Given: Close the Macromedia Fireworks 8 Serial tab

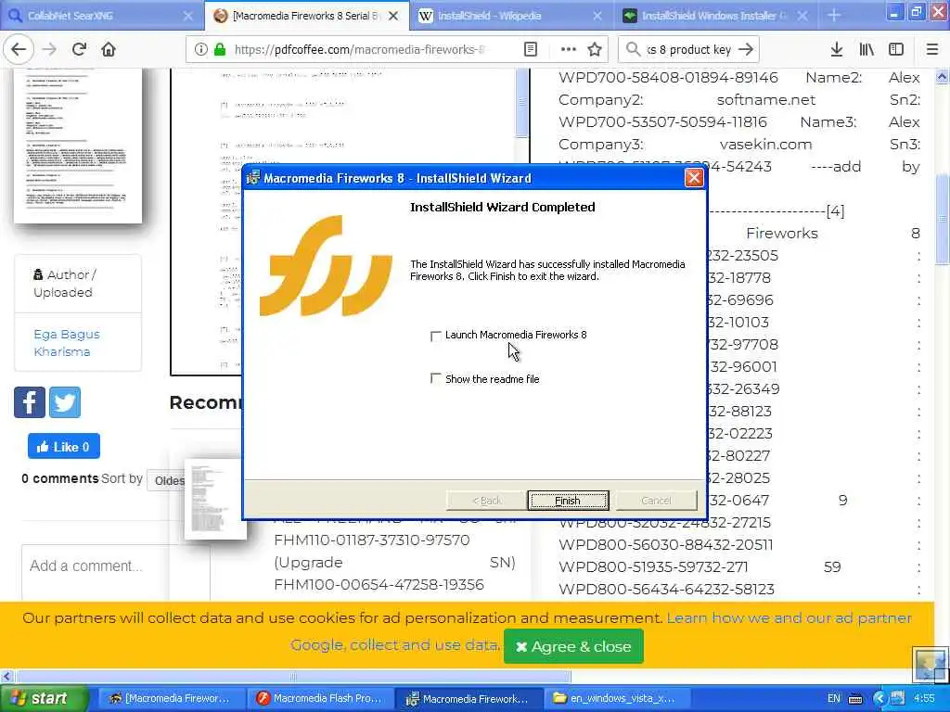Looking at the screenshot, I should (x=393, y=16).
